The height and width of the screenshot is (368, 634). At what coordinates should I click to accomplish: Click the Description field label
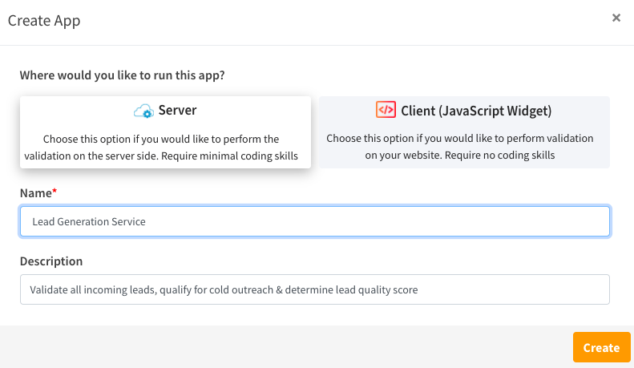[x=51, y=261]
